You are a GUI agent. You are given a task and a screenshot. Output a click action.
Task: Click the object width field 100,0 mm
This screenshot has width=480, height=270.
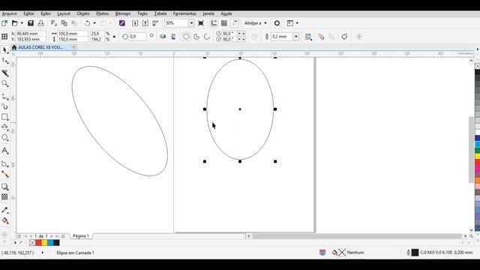pyautogui.click(x=73, y=33)
